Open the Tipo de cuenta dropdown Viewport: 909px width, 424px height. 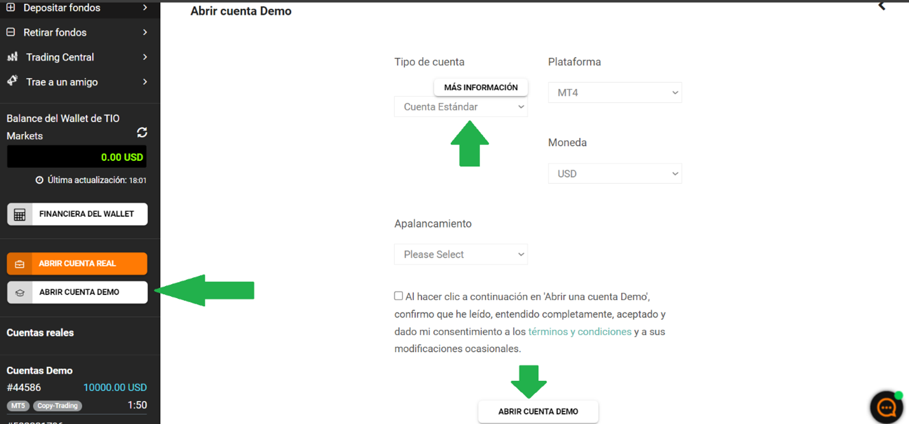pos(461,106)
